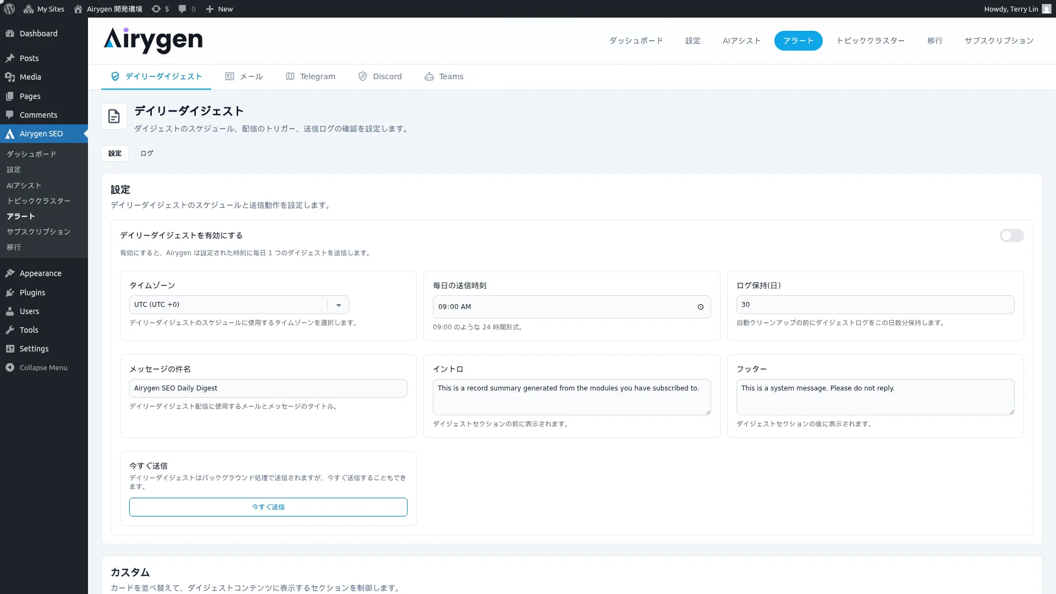Viewport: 1056px width, 594px height.
Task: Select the Airygen SEO sidebar icon
Action: [x=9, y=133]
